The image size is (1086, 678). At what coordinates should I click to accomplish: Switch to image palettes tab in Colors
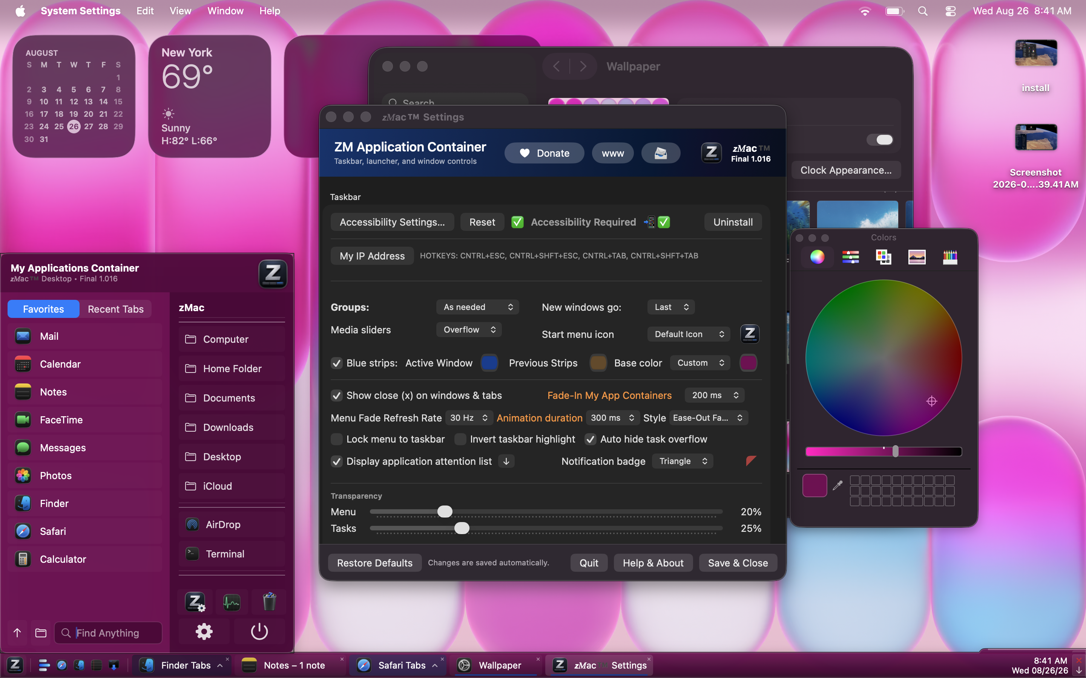point(917,257)
